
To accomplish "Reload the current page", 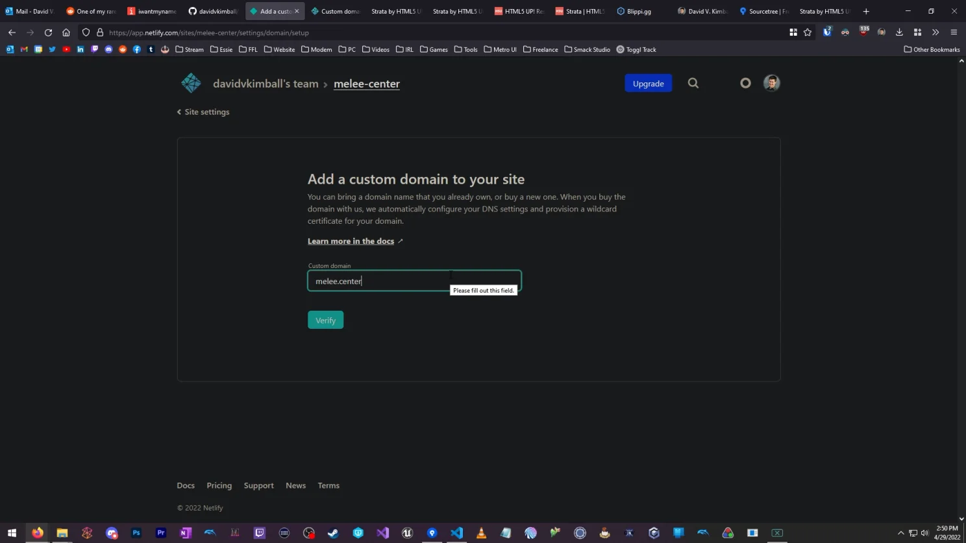I will (47, 32).
